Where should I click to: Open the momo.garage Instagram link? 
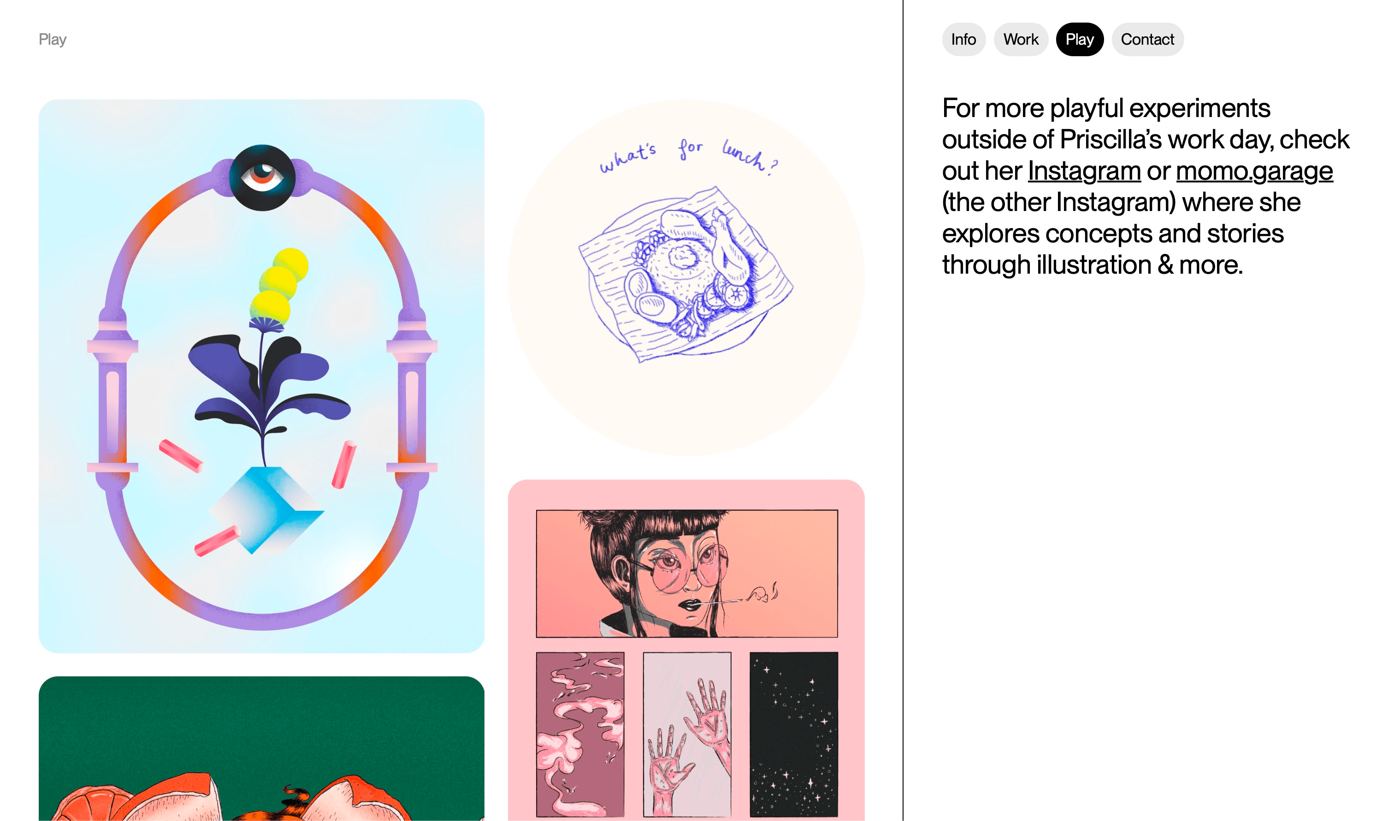click(1254, 171)
